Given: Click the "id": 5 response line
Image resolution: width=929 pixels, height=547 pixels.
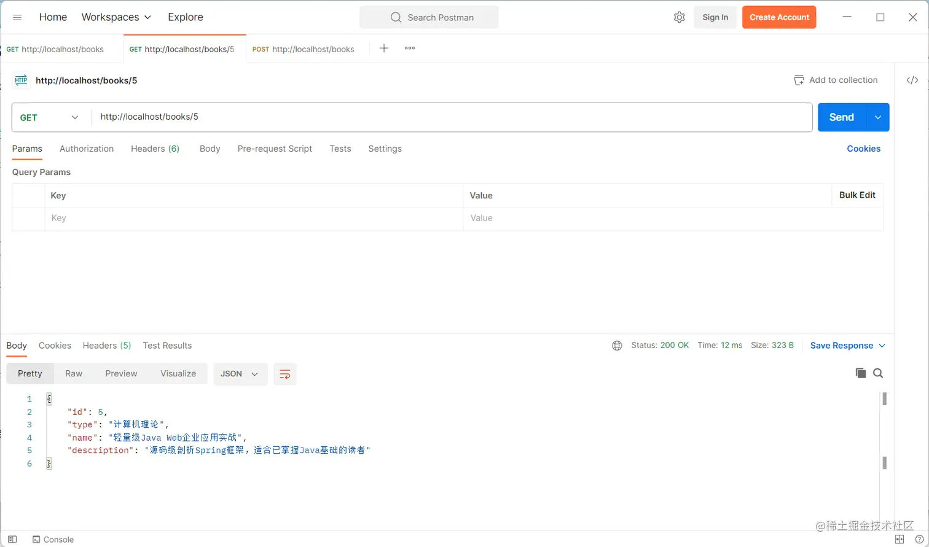Looking at the screenshot, I should 87,412.
